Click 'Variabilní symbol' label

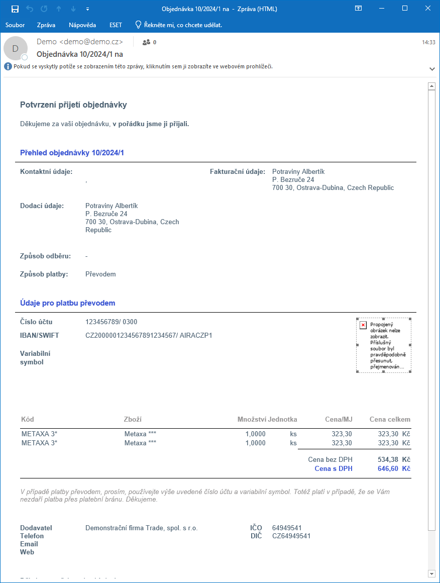point(35,358)
